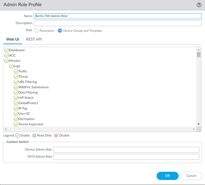Click the Description input field
The height and width of the screenshot is (185, 205).
(x=118, y=23)
